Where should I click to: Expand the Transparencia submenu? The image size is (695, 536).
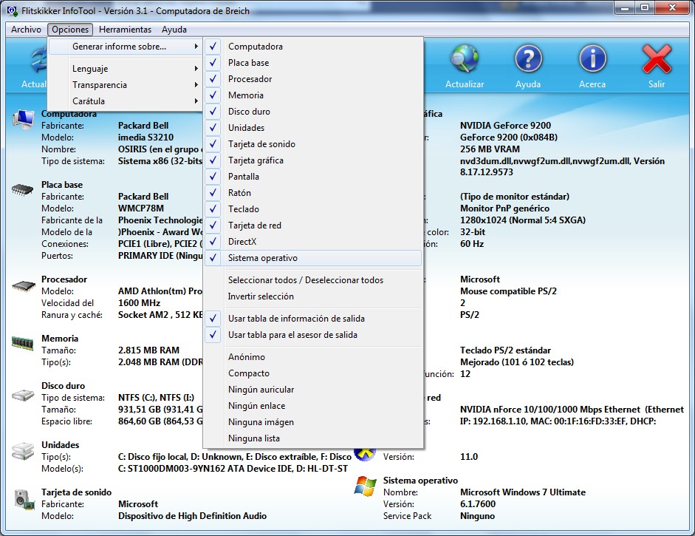[x=126, y=85]
